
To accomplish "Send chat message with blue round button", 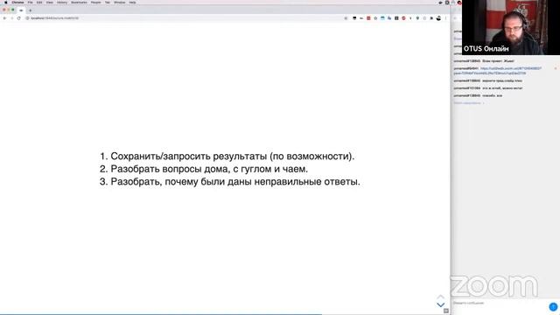I will coord(553,306).
